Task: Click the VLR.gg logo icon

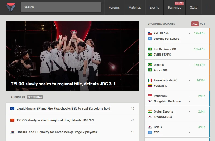Action: point(11,7)
